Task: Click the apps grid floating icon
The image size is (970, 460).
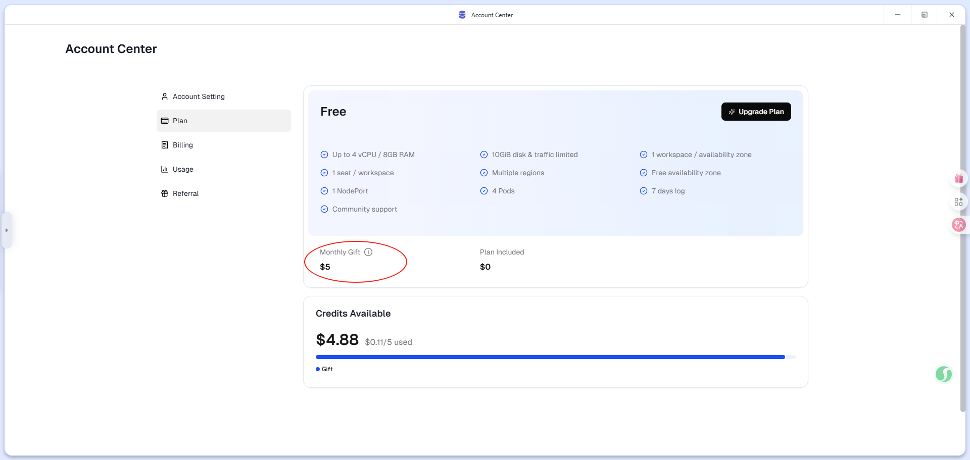Action: [958, 202]
